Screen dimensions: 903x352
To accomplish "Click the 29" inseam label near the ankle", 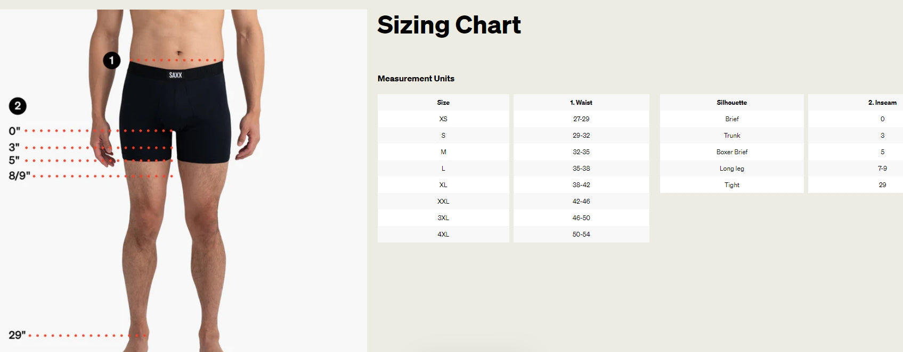I will coord(17,335).
